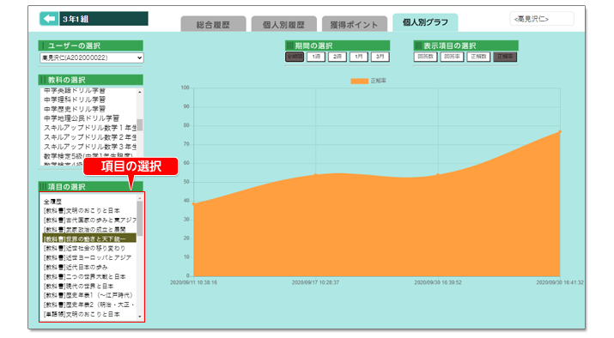Image resolution: width=614 pixels, height=338 pixels.
Task: Open the user selection dropdown 高見沢仁
Action: [x=92, y=57]
